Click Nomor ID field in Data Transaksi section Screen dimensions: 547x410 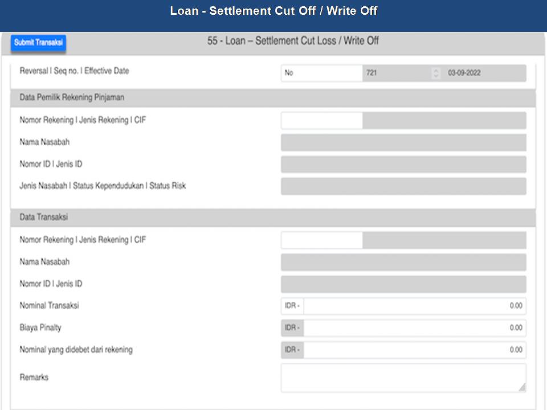[x=403, y=284]
